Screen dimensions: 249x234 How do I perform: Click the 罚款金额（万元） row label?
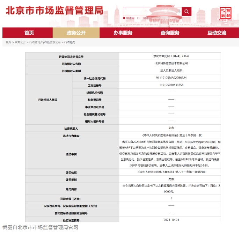(71, 199)
